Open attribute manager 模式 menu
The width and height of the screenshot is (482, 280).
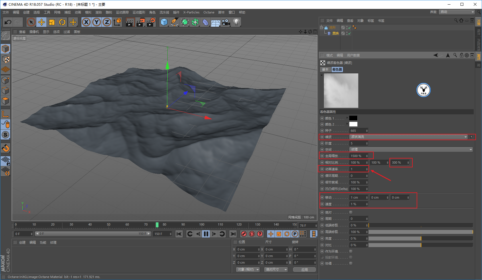pos(330,55)
